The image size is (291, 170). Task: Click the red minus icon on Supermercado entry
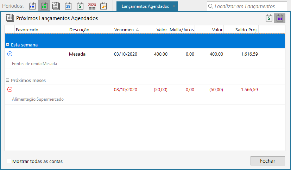click(x=10, y=89)
